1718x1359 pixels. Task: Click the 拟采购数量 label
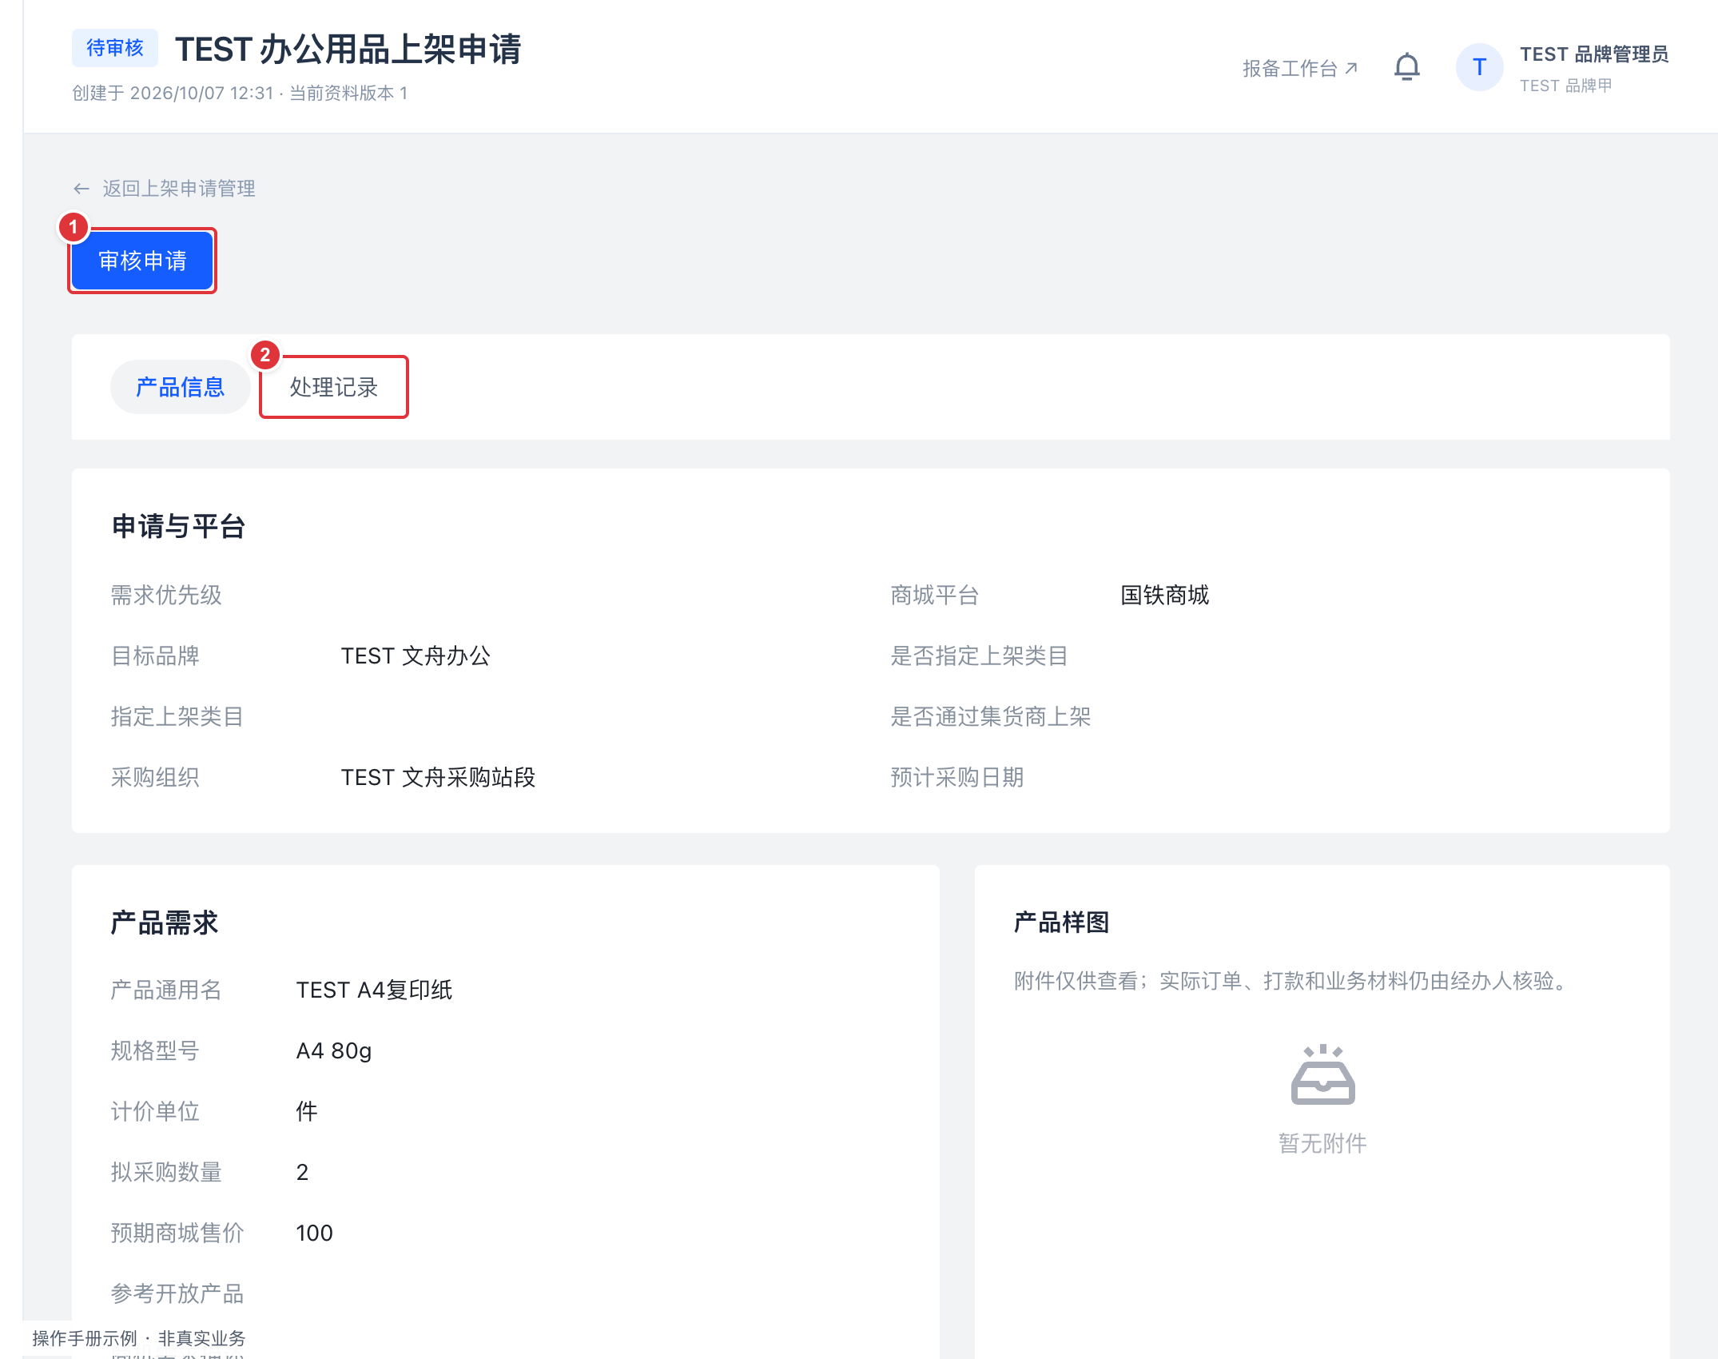click(x=166, y=1173)
